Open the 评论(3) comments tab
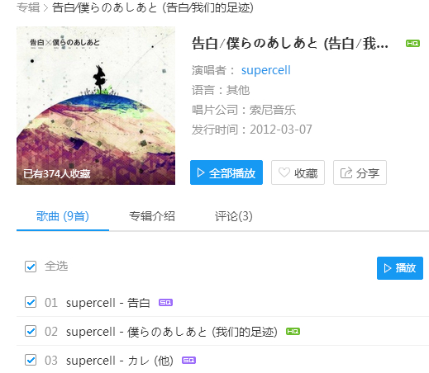Viewport: 429px width, 373px height. tap(234, 216)
